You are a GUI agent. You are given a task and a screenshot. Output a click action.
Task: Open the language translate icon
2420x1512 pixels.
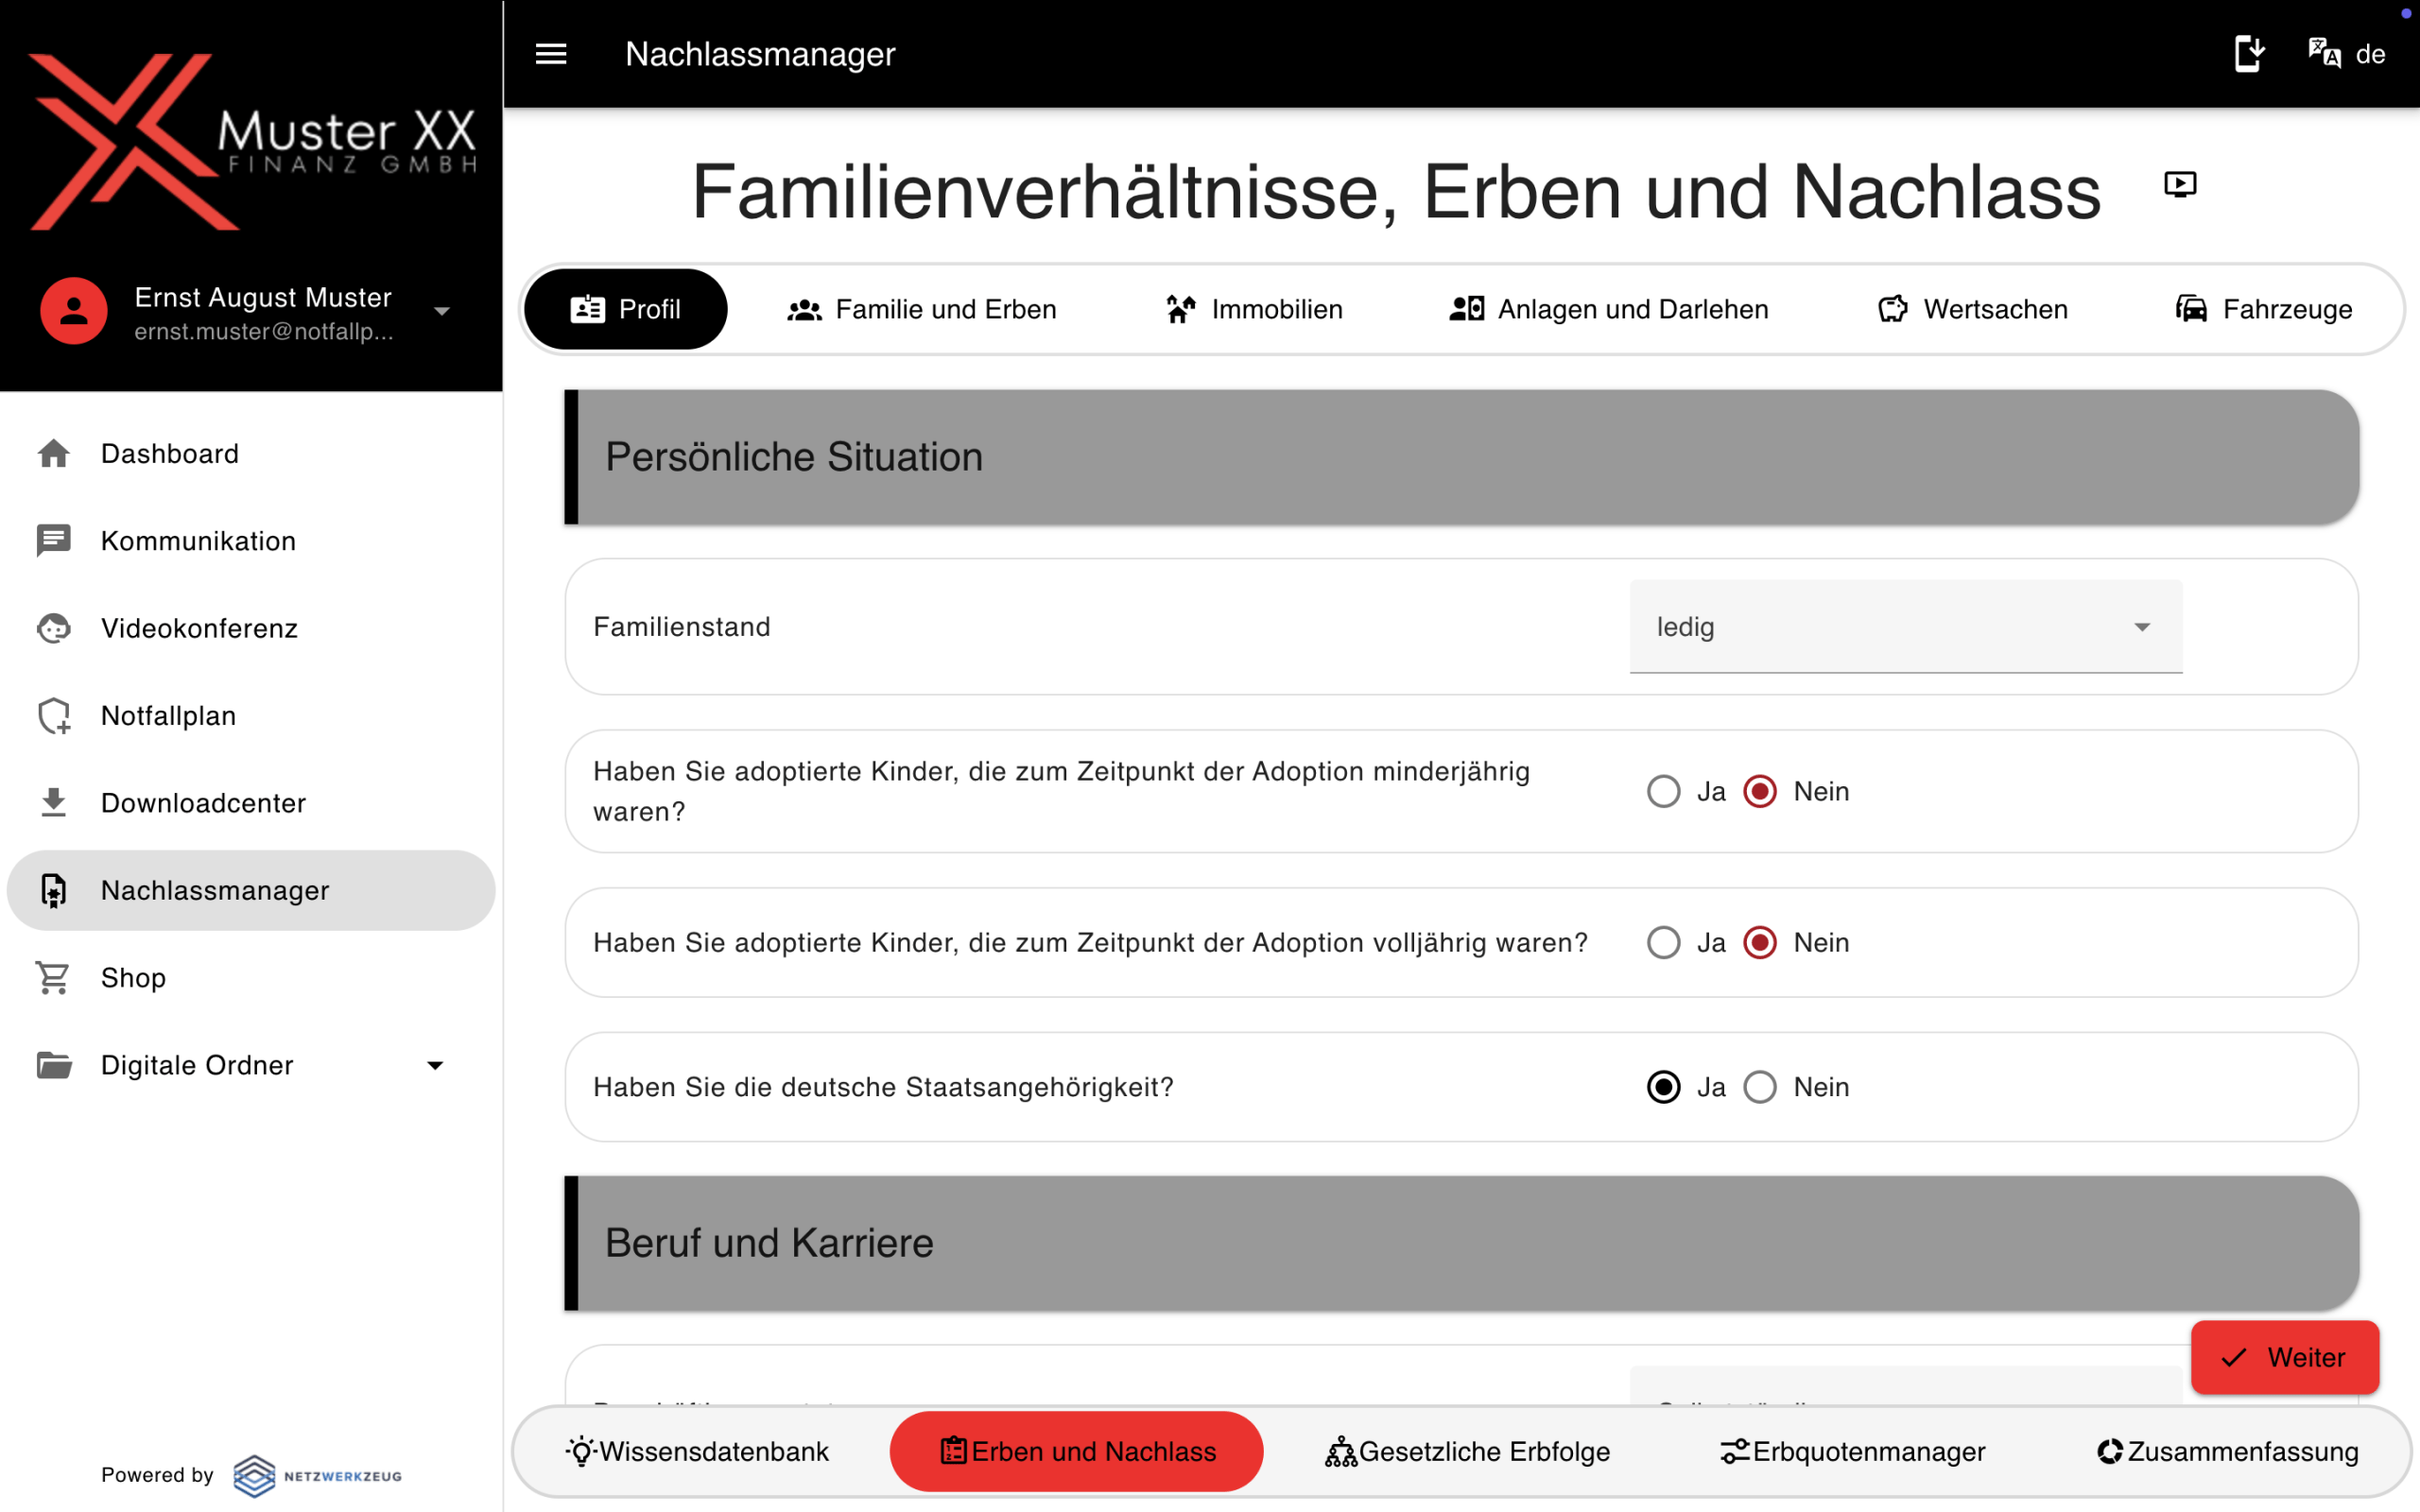[x=2324, y=53]
